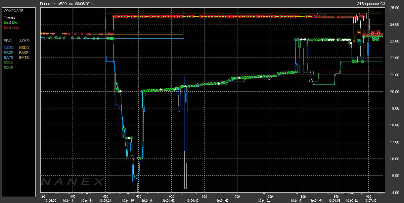The height and width of the screenshot is (203, 404).
Task: Click the blue NSDQ entry under BIDS
Action: click(9, 47)
